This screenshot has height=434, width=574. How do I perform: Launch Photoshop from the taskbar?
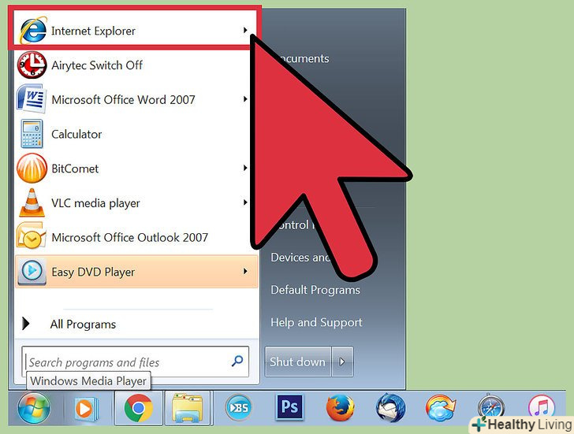point(289,407)
